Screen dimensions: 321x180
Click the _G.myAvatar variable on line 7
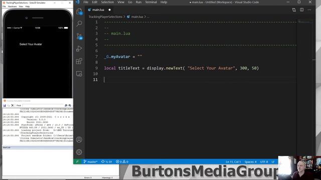[x=117, y=56]
